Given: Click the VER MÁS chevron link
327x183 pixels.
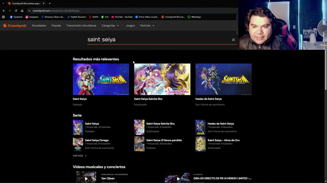Looking at the screenshot, I should 80,156.
